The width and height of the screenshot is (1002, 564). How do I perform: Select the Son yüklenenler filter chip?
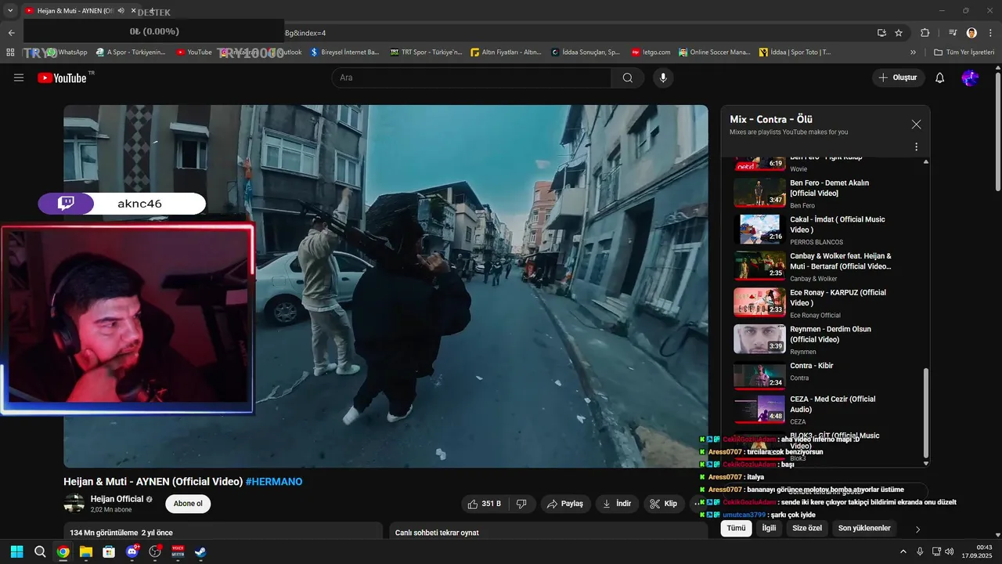864,528
